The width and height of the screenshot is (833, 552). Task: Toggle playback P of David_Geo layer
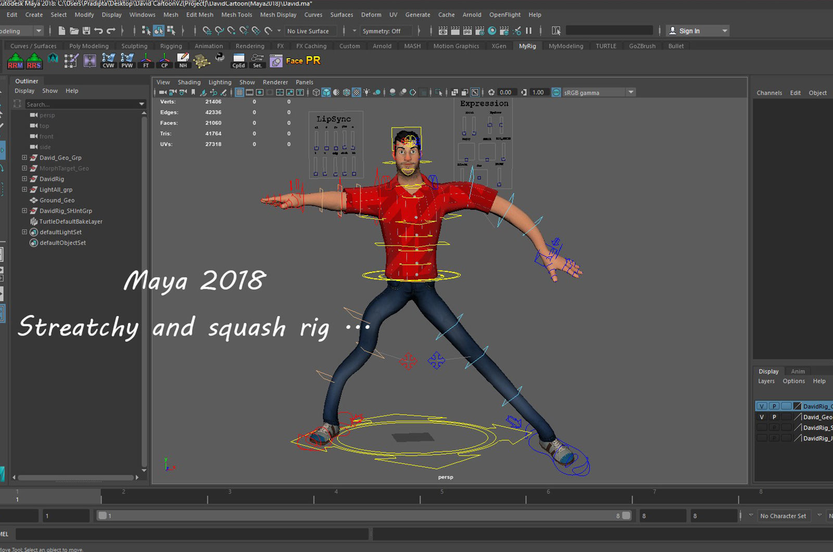point(774,417)
